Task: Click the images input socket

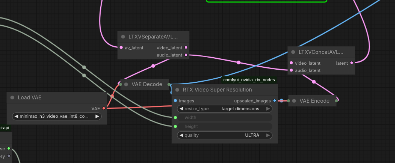Action: point(175,101)
